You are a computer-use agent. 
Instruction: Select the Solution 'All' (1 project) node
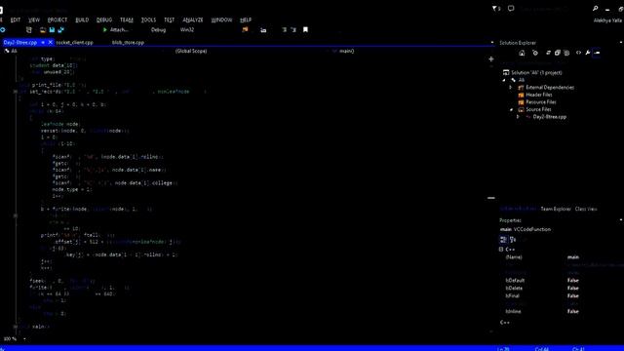533,72
